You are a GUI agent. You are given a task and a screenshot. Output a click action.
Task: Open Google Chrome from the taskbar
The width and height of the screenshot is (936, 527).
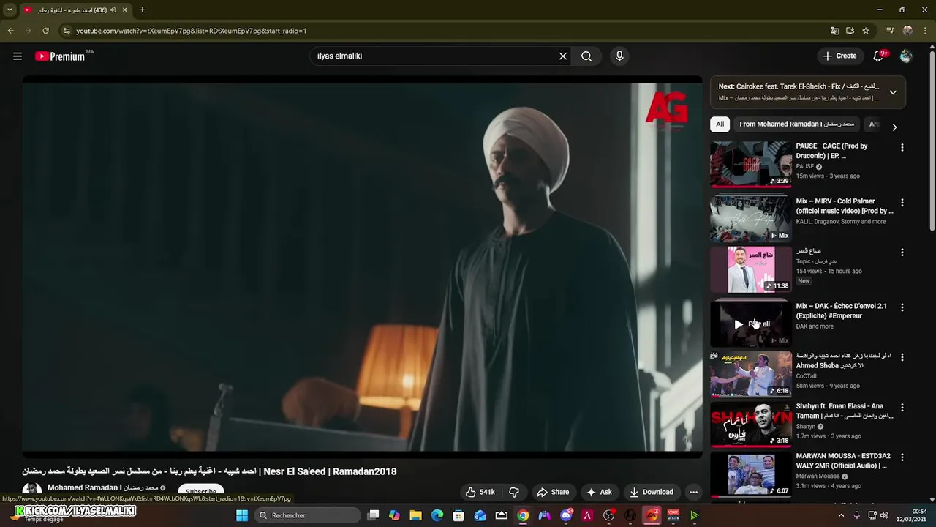click(x=523, y=515)
